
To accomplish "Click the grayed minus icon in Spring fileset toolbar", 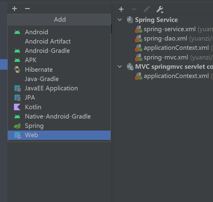I will point(134,9).
